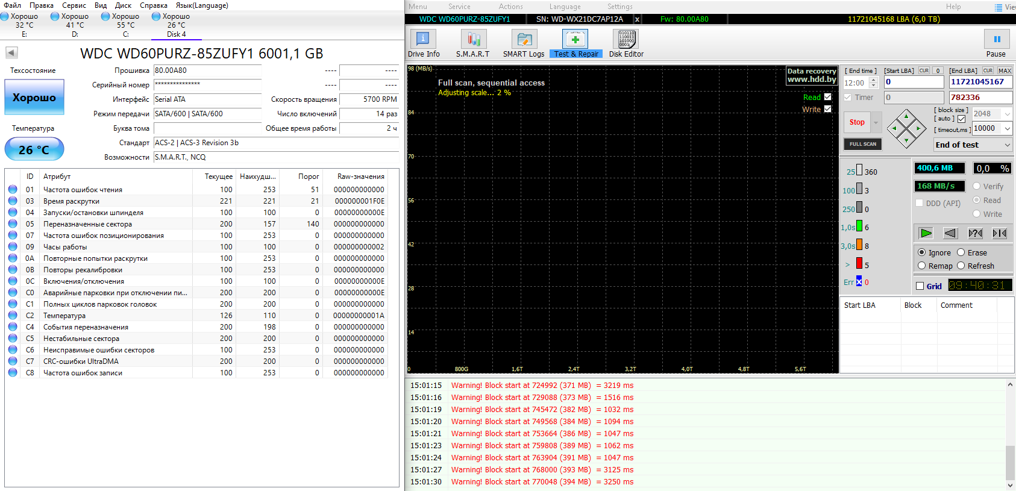The width and height of the screenshot is (1016, 491).
Task: Click the right arrow on navigation diamond
Action: [x=918, y=128]
